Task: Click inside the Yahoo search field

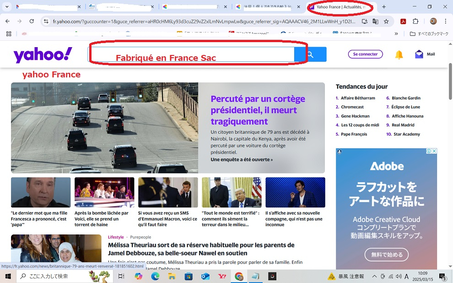Action: (x=191, y=54)
